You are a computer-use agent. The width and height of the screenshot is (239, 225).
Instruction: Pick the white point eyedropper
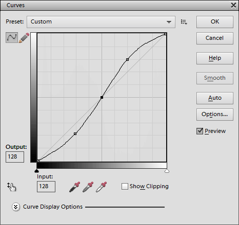102,187
